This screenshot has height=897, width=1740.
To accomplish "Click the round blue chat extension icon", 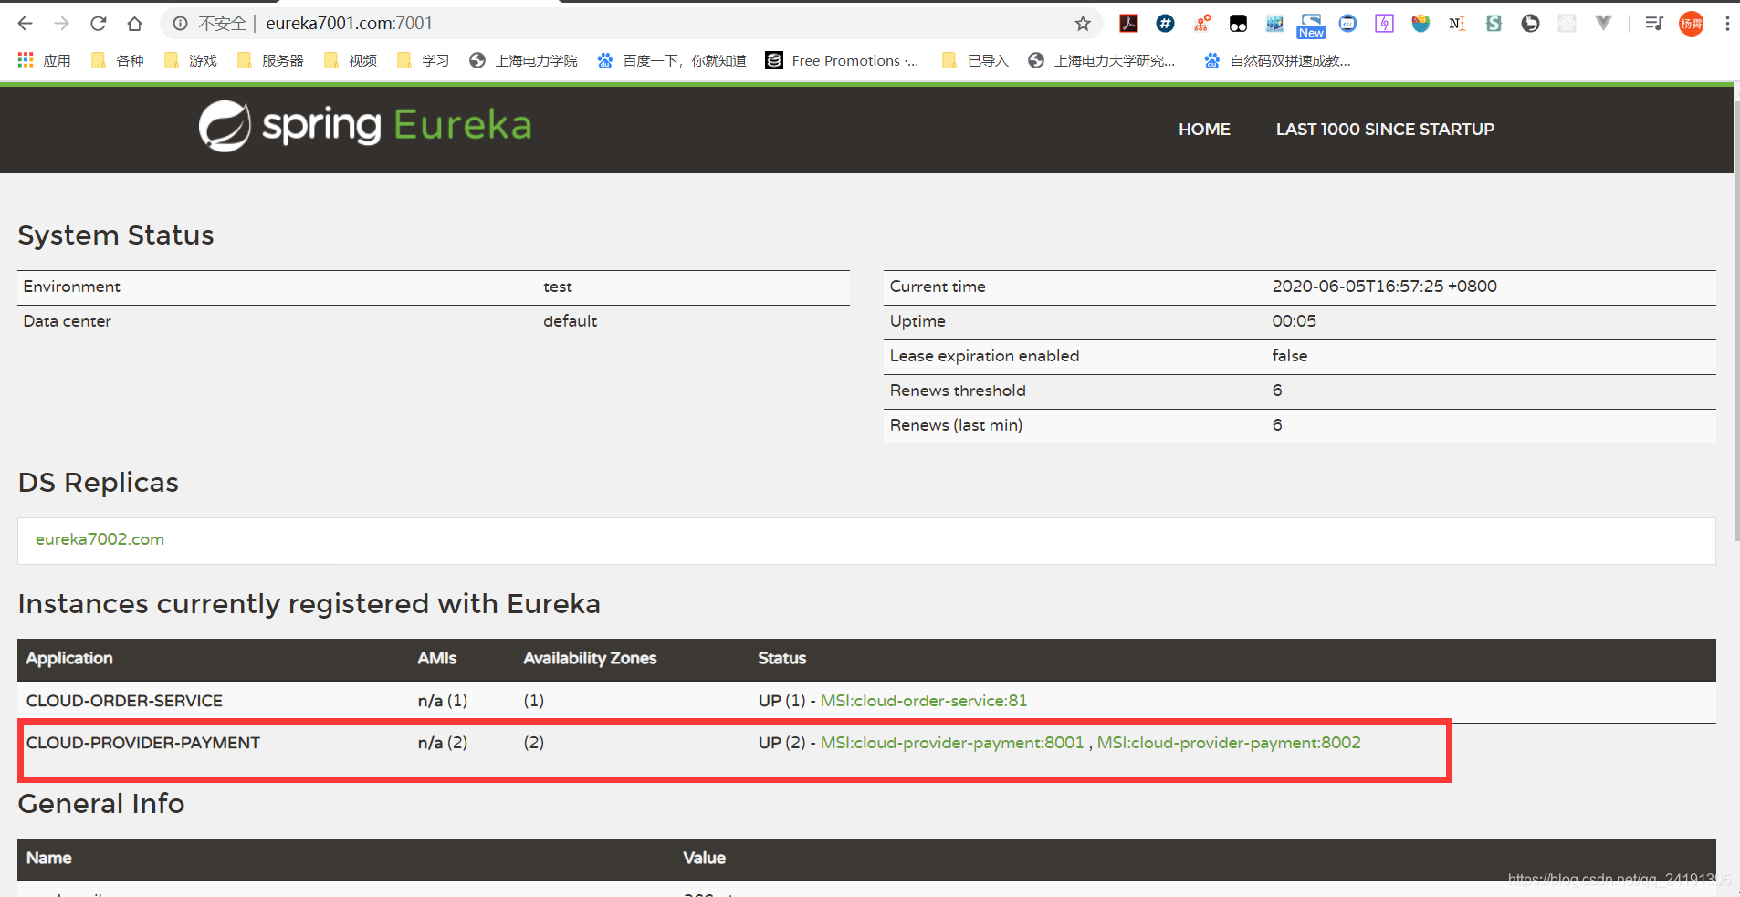I will click(1348, 24).
